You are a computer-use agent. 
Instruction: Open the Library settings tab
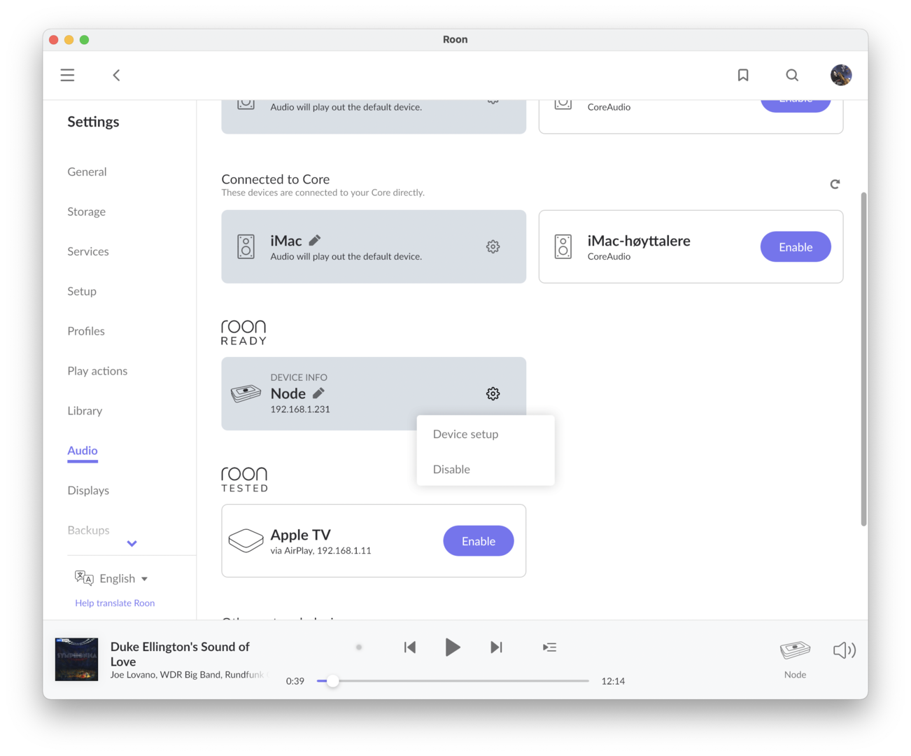pyautogui.click(x=85, y=411)
